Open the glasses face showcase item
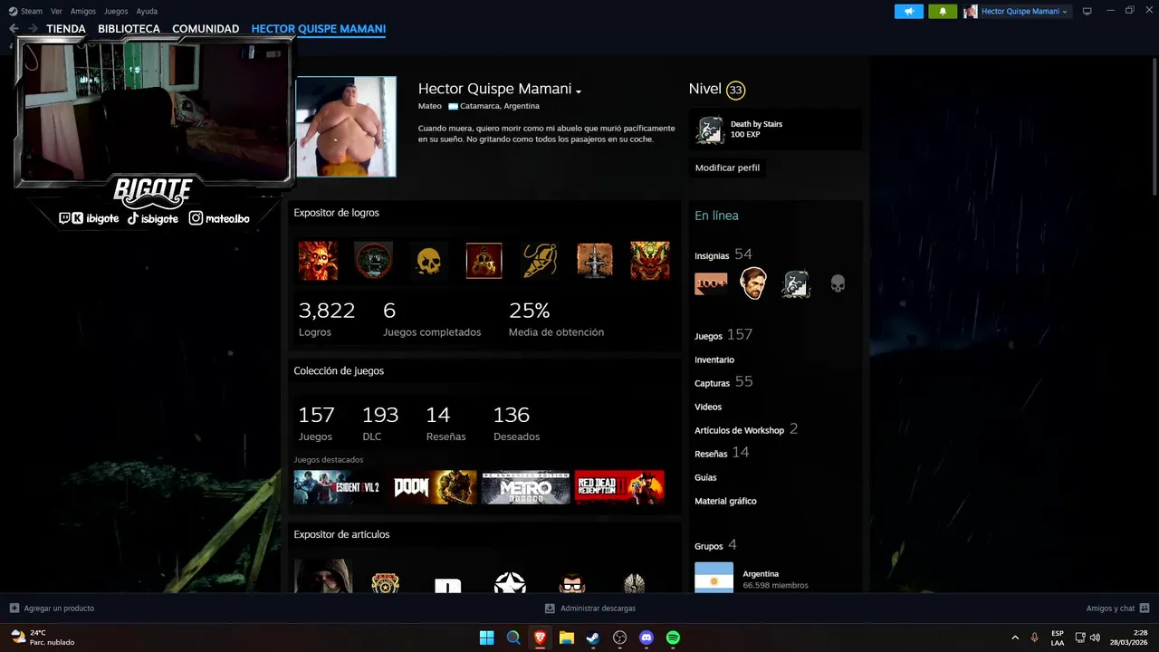The width and height of the screenshot is (1159, 652). coord(572,582)
